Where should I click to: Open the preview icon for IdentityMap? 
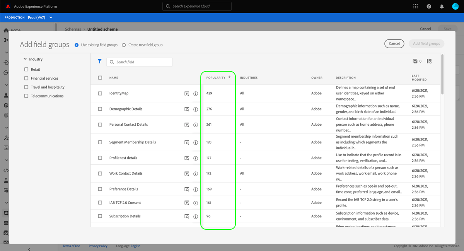point(186,93)
